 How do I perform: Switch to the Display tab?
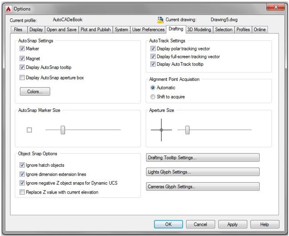coord(36,29)
